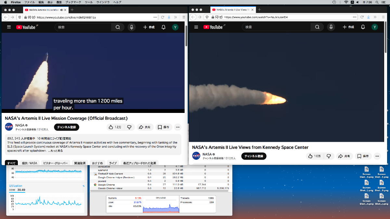Click search magnifier button in left window
Screen dimensions: 390x219
click(x=118, y=27)
